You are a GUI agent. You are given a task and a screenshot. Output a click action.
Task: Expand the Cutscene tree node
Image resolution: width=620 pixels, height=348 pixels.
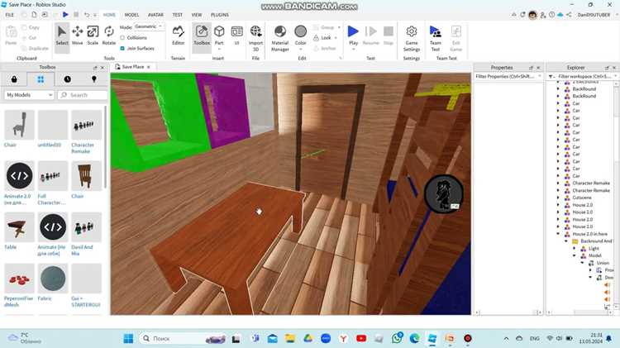pos(558,198)
